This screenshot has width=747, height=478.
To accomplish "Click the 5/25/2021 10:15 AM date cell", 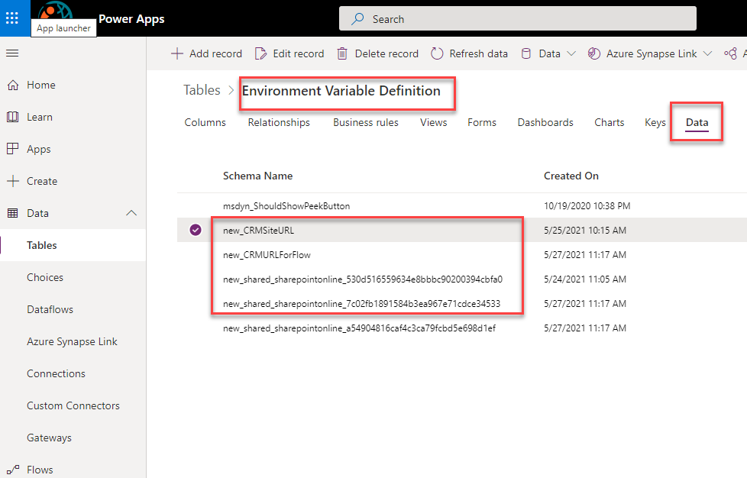I will 585,231.
